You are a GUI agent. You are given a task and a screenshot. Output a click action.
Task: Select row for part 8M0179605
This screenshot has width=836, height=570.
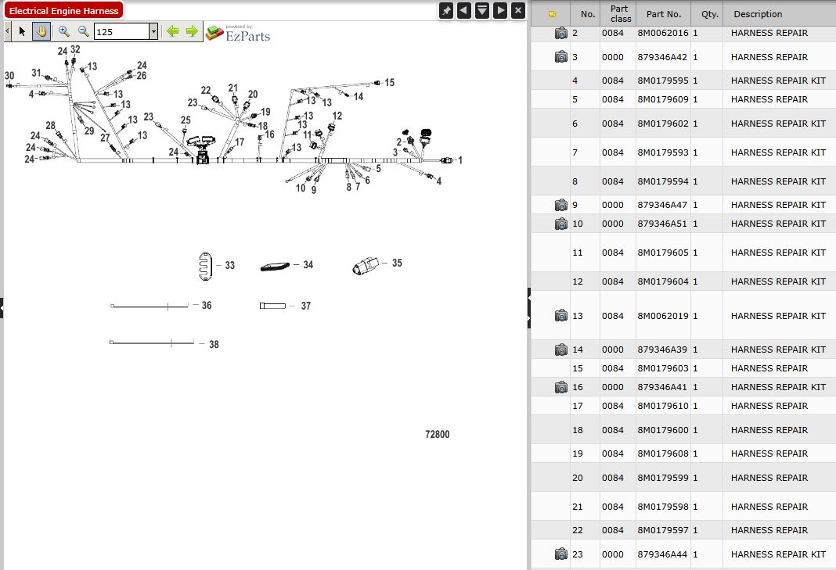[x=662, y=253]
